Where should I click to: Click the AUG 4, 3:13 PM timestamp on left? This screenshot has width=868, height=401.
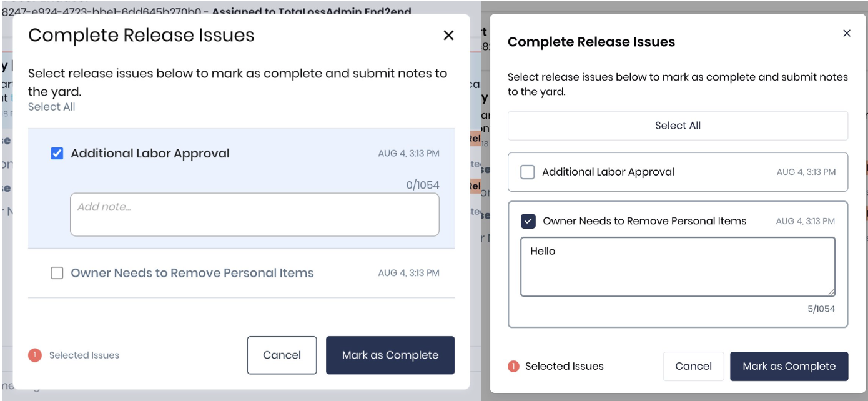pyautogui.click(x=410, y=153)
